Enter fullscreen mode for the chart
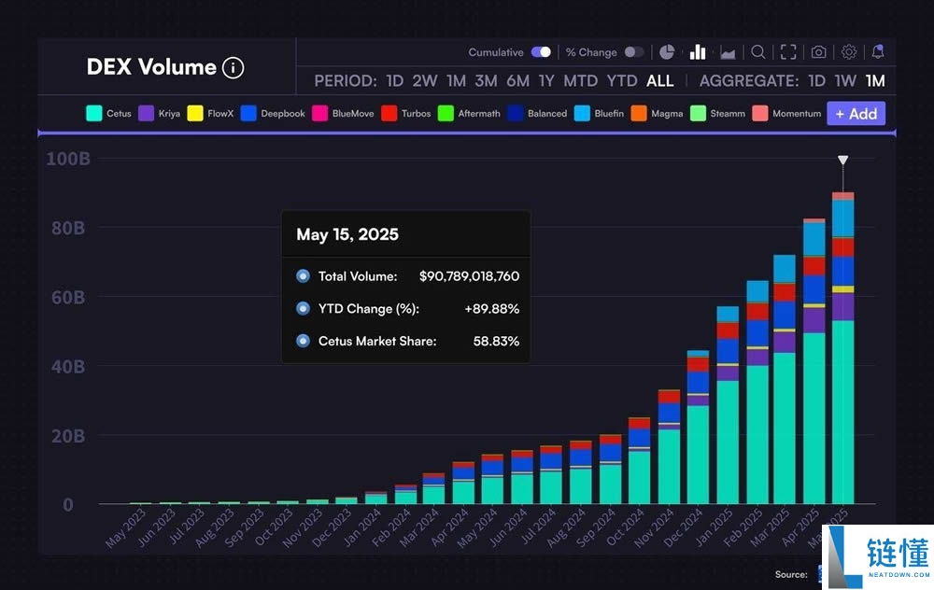 click(x=788, y=52)
